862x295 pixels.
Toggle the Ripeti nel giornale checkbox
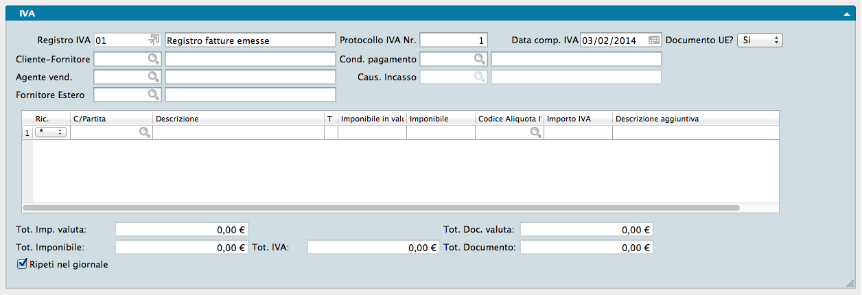(x=22, y=263)
